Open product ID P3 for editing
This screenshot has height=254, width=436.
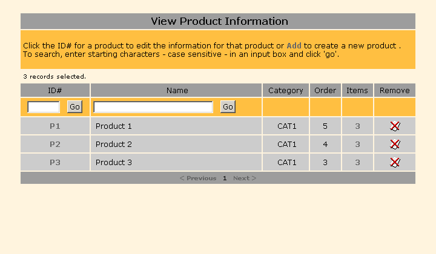(x=55, y=163)
